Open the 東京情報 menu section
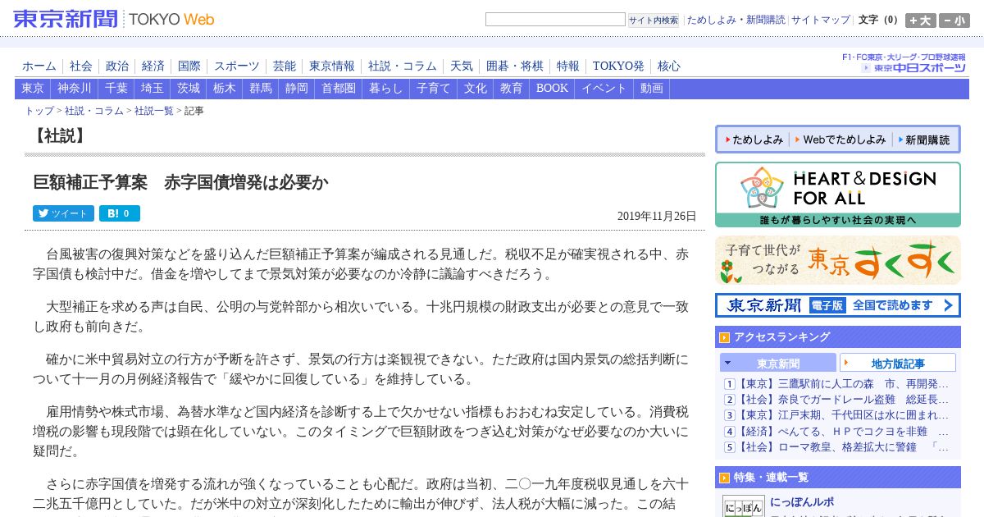 (332, 66)
